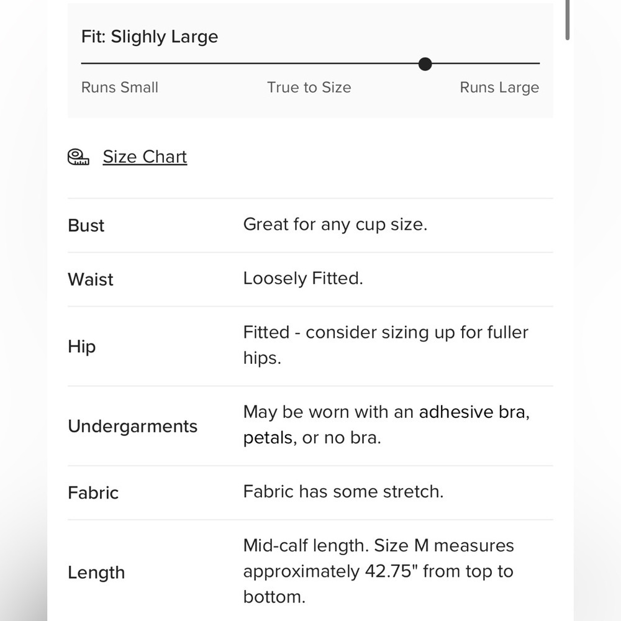Select the 'True to Size' label

(309, 88)
